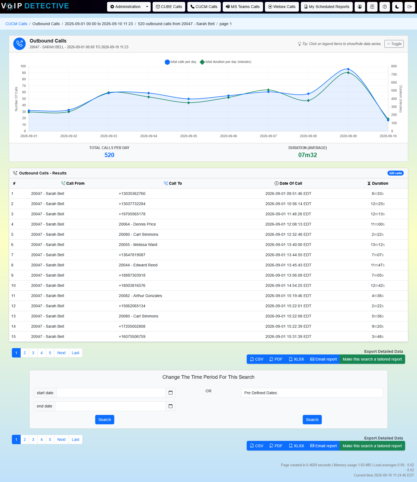
Task: Go to page 5 in upper pagination
Action: [50, 353]
